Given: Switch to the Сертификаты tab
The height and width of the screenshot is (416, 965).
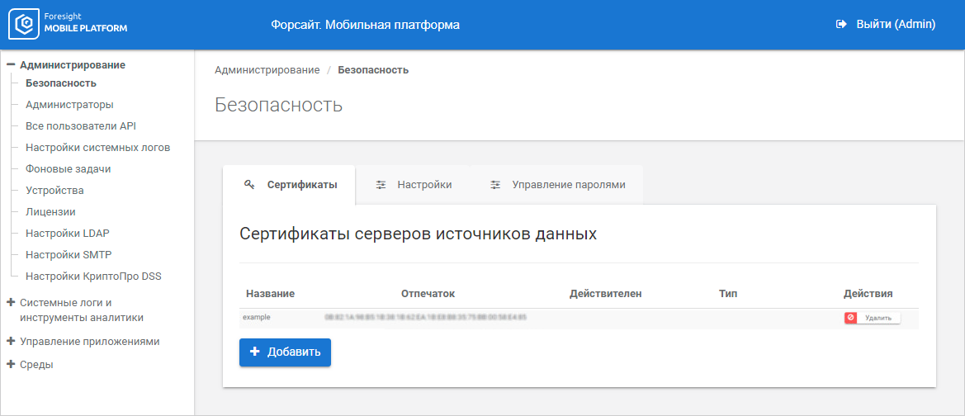Looking at the screenshot, I should coord(289,185).
